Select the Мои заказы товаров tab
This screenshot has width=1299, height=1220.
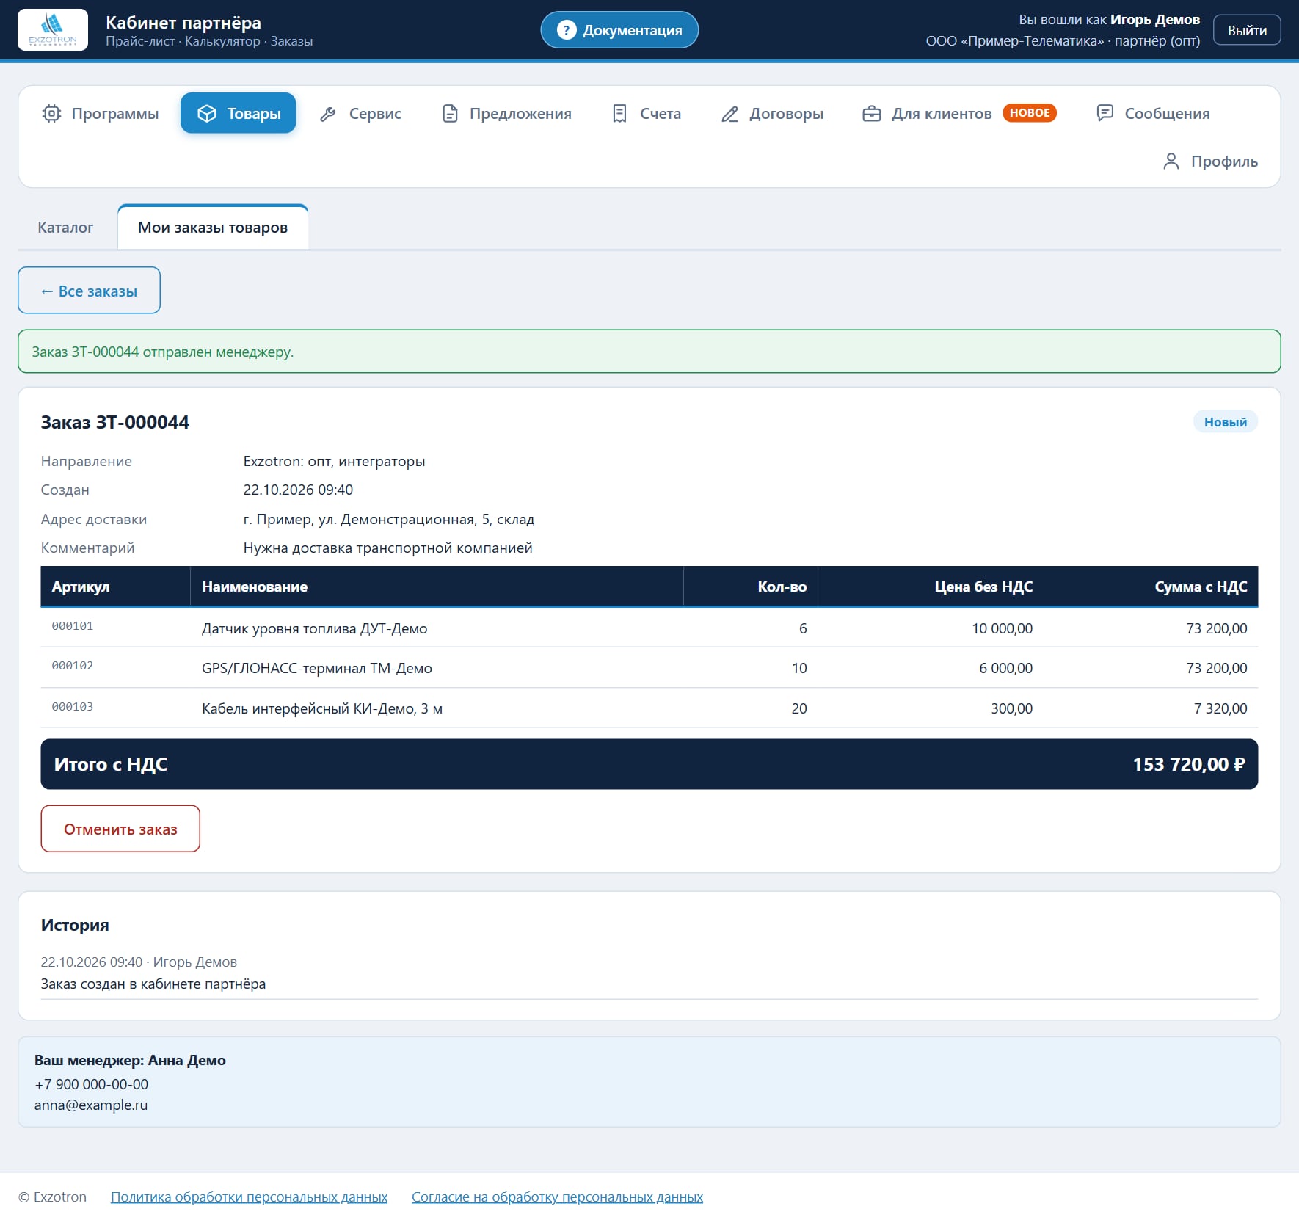213,228
